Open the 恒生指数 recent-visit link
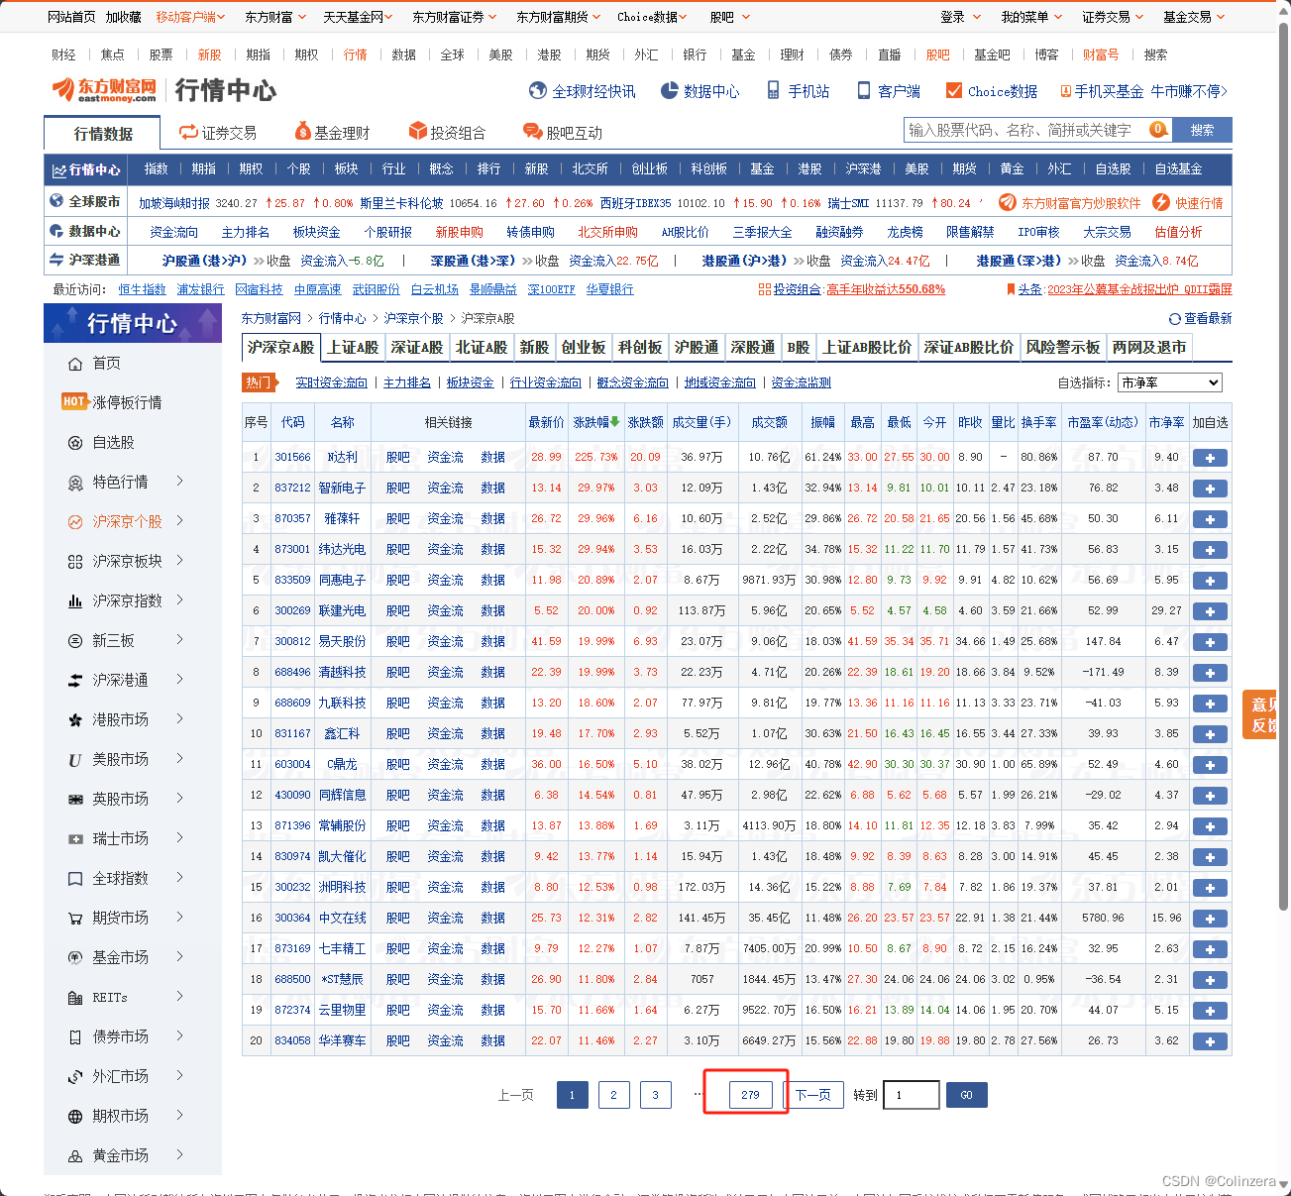 coord(142,289)
